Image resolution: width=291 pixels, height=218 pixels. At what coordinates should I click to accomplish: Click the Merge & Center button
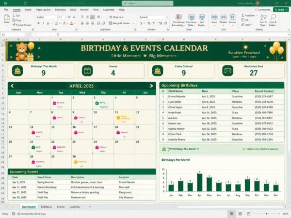tap(119, 23)
